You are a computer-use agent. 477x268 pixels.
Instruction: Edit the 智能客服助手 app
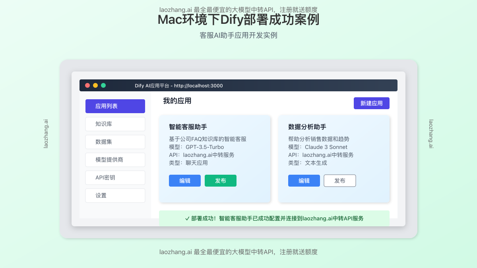[x=185, y=181]
